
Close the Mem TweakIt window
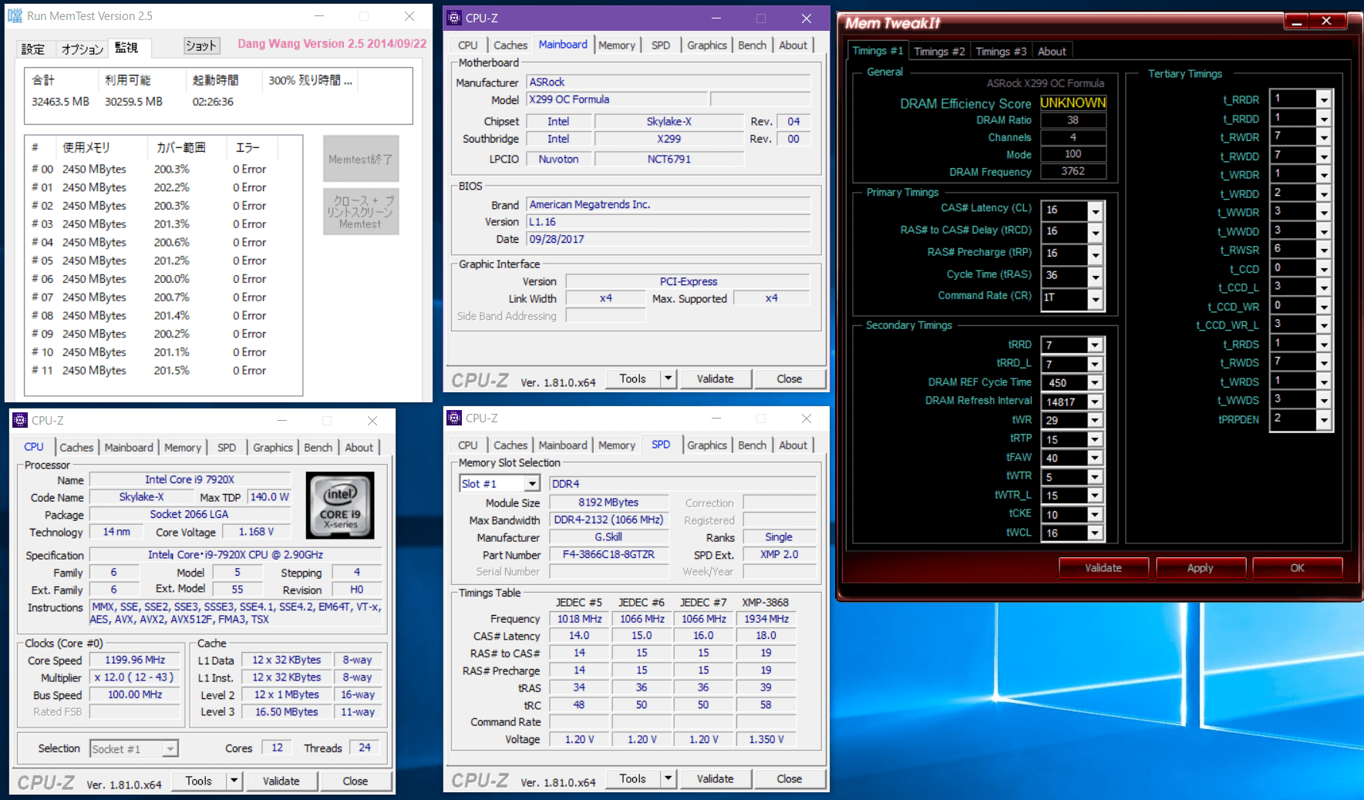1327,22
